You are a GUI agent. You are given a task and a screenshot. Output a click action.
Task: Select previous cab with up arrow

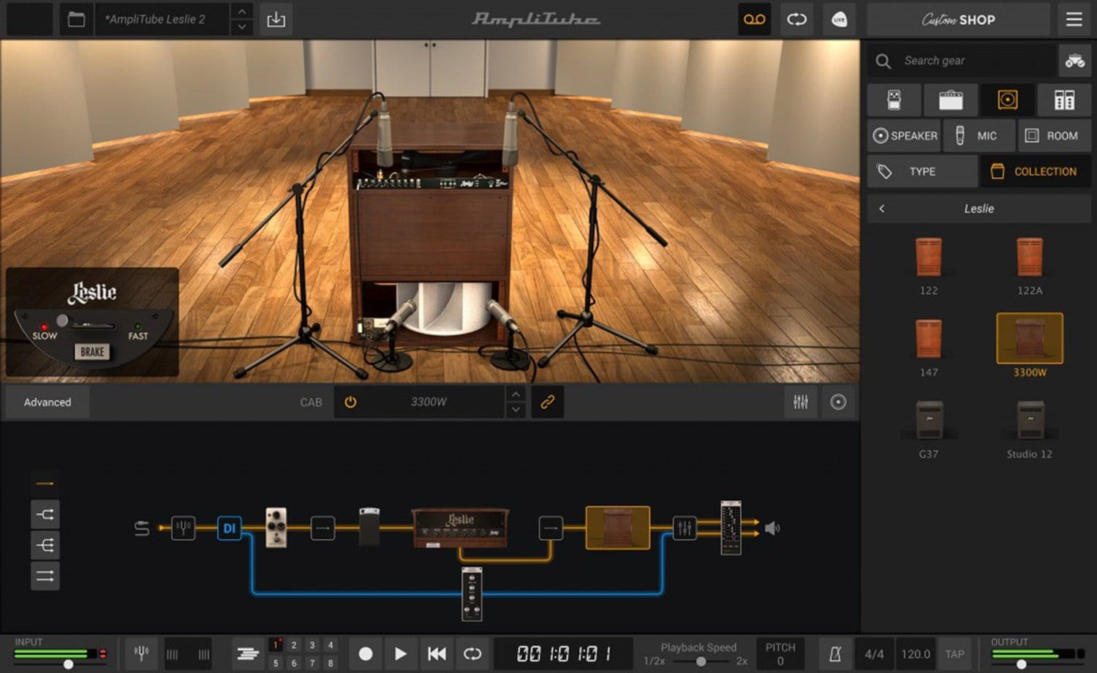[516, 394]
